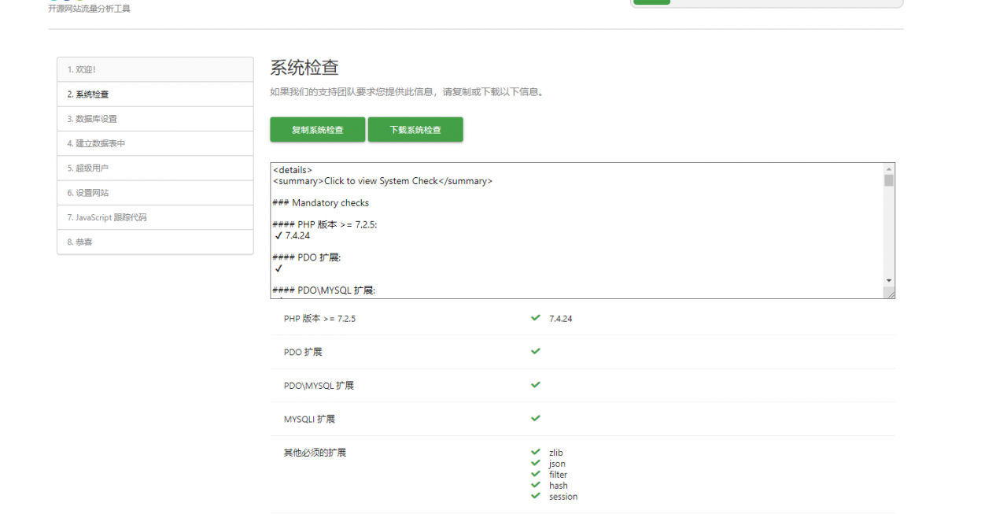Click the textarea resize grip corner
Viewport: 1007px width, 514px height.
[x=890, y=294]
